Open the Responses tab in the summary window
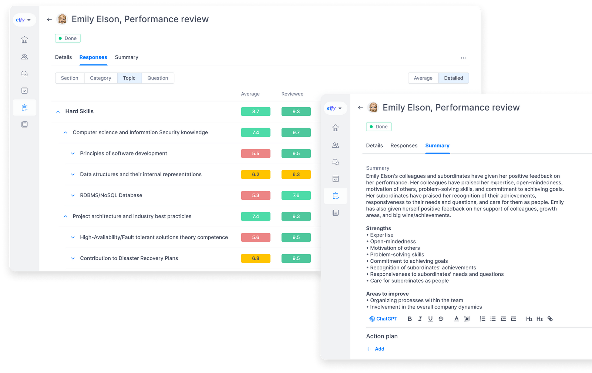Screen dimensions: 592x373 [404, 145]
